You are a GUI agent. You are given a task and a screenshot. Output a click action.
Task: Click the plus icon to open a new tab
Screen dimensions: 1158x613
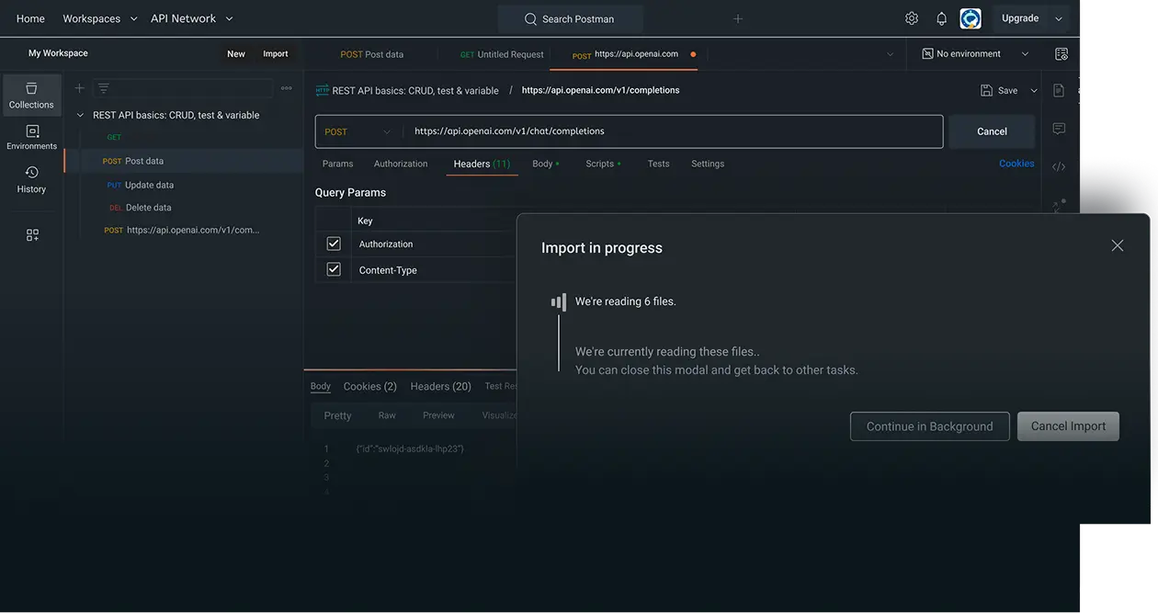[738, 18]
